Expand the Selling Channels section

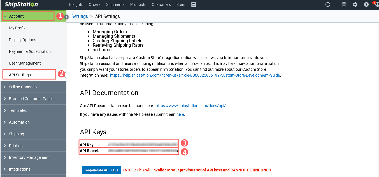pos(33,87)
